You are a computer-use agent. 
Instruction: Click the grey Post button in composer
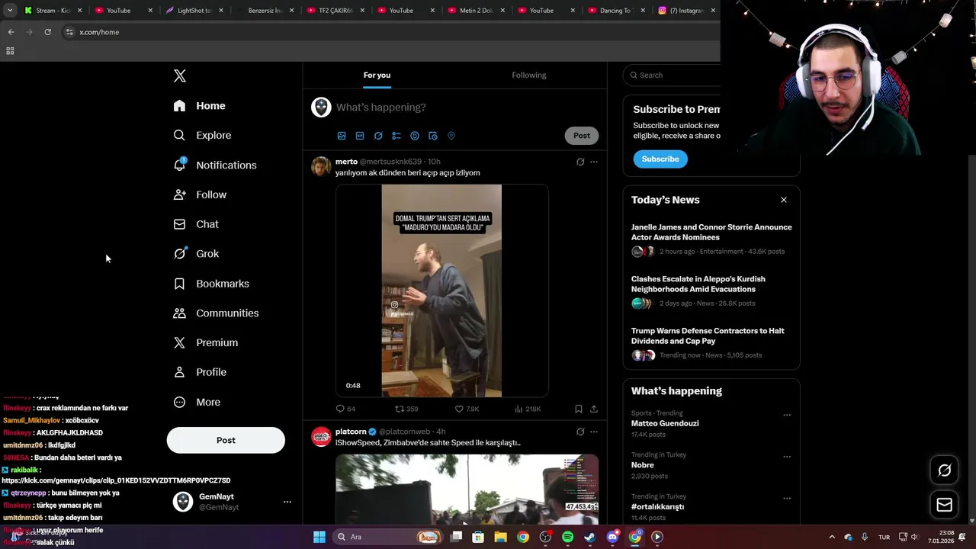pos(582,136)
